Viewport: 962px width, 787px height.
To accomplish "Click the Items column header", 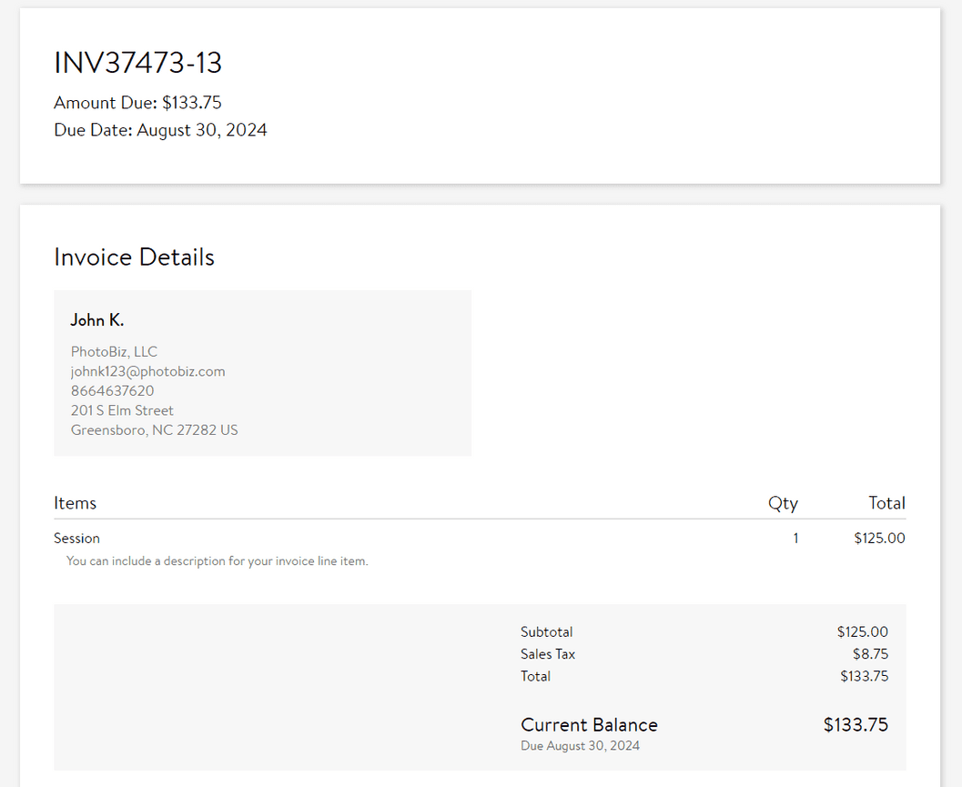I will (x=75, y=502).
